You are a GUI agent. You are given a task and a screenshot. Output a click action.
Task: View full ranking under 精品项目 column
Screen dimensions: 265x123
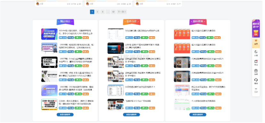click(x=65, y=115)
